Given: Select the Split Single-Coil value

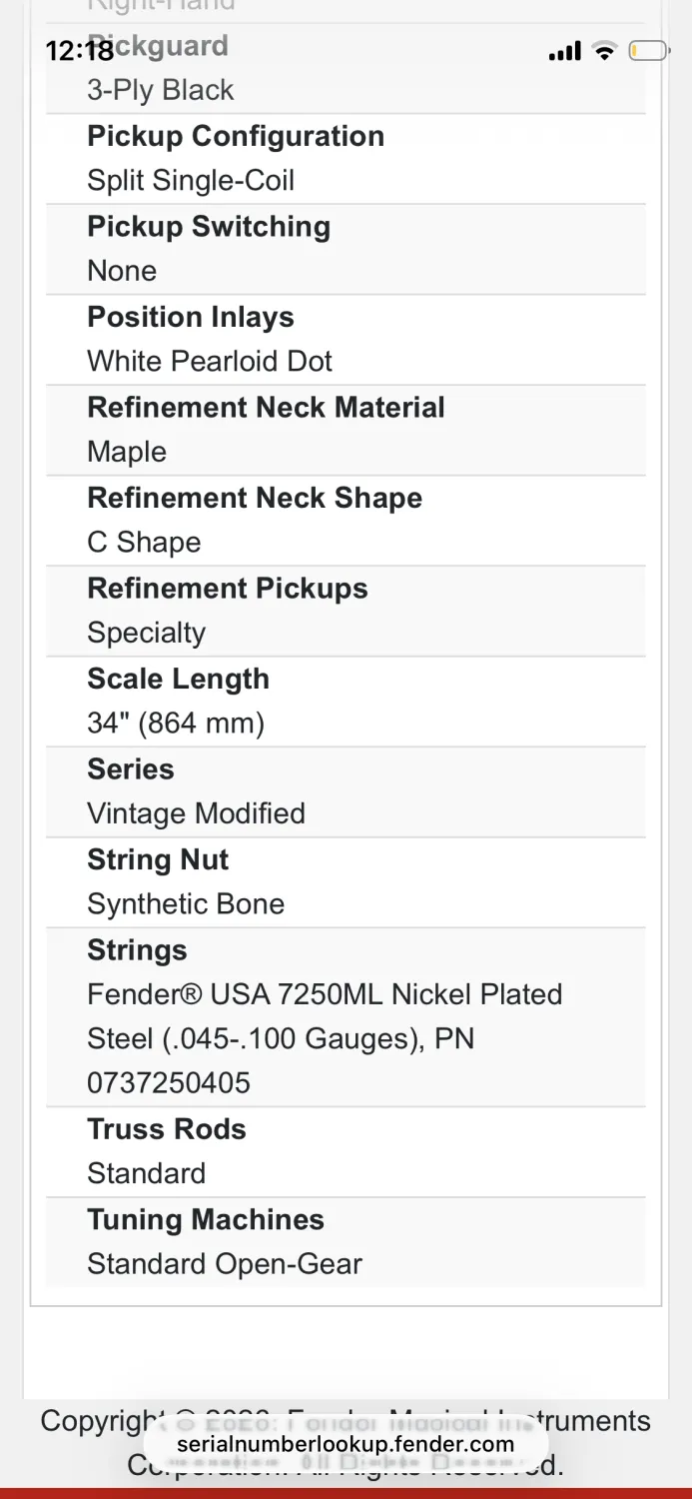Looking at the screenshot, I should coord(191,181).
